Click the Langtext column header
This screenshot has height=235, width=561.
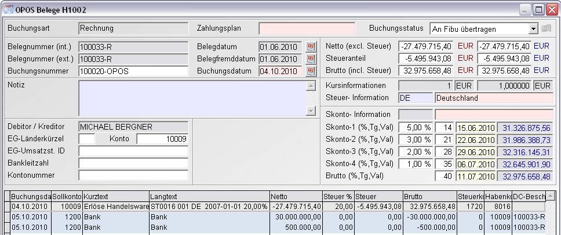pyautogui.click(x=209, y=197)
